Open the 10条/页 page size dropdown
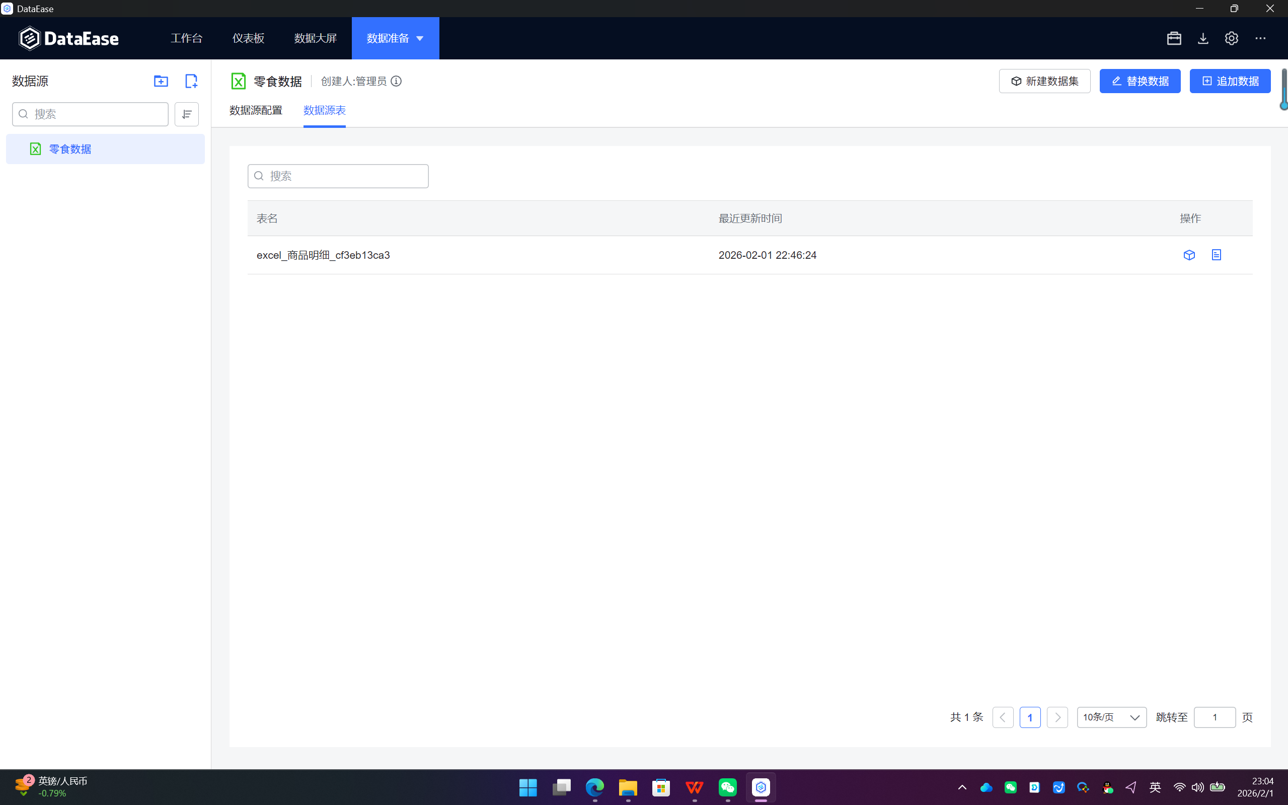Image resolution: width=1288 pixels, height=805 pixels. (1111, 717)
